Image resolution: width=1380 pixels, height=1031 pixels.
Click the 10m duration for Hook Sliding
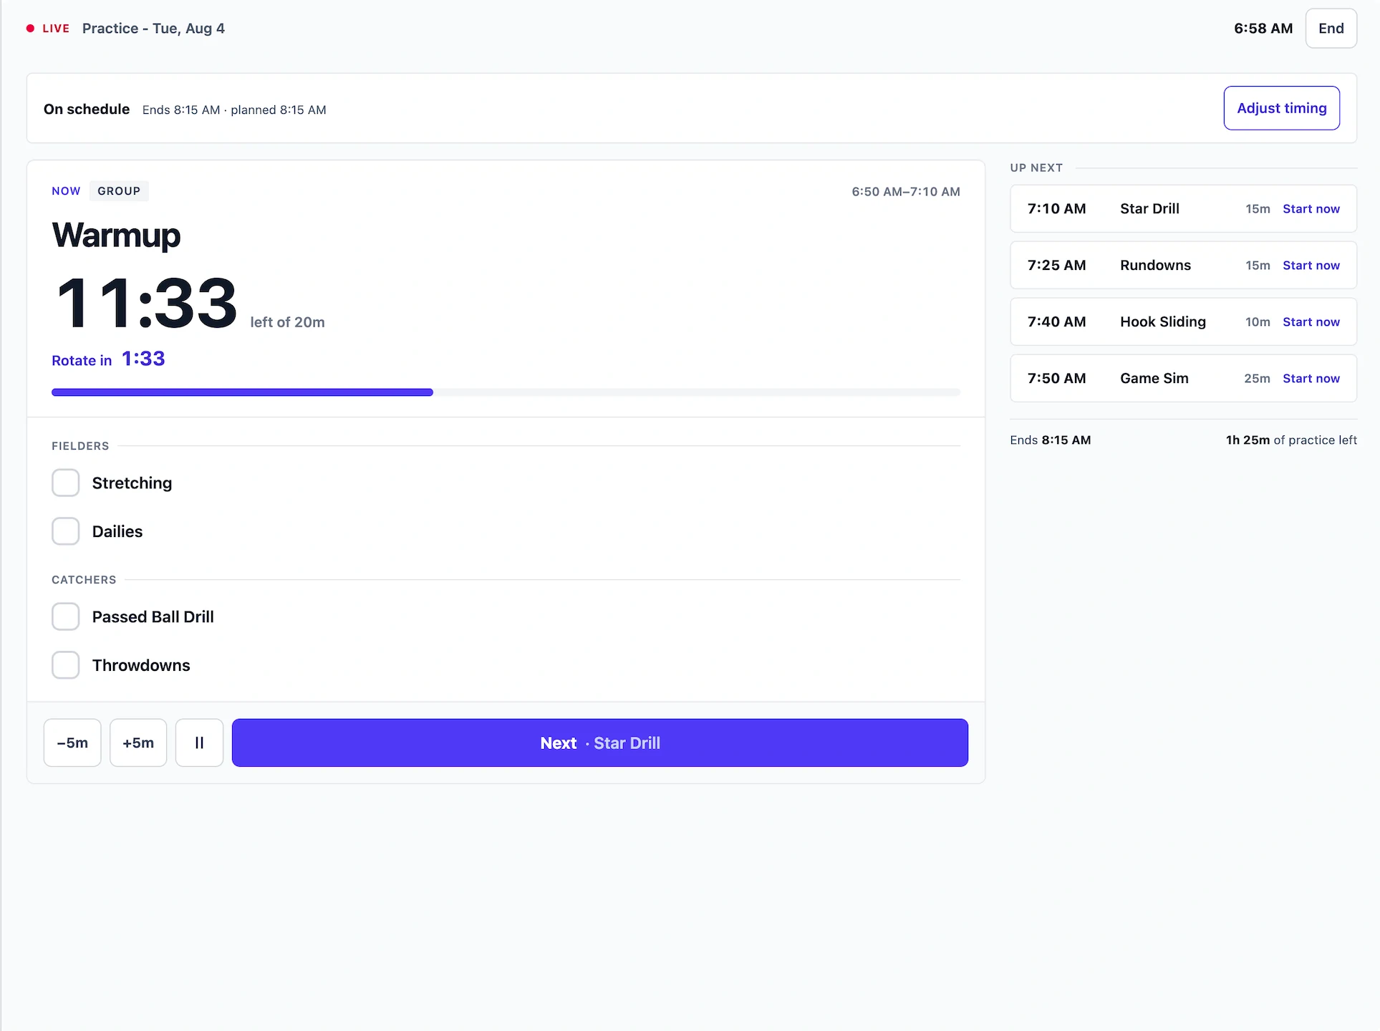[1258, 322]
